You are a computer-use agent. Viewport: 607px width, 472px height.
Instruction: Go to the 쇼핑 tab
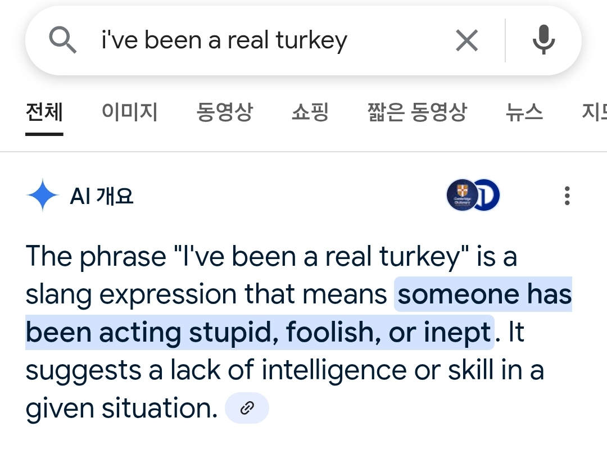click(310, 112)
